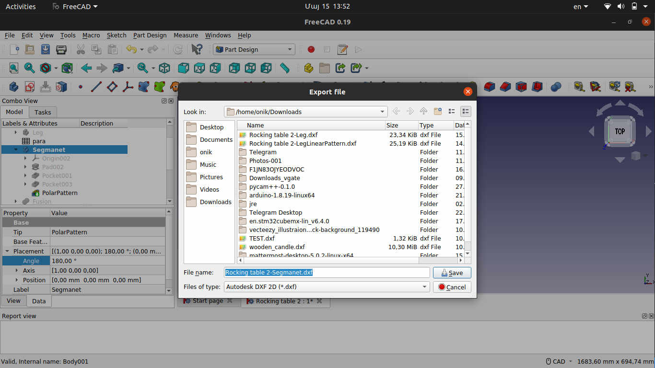Select the wooden_candle.dxf file
This screenshot has width=655, height=368.
[277, 247]
